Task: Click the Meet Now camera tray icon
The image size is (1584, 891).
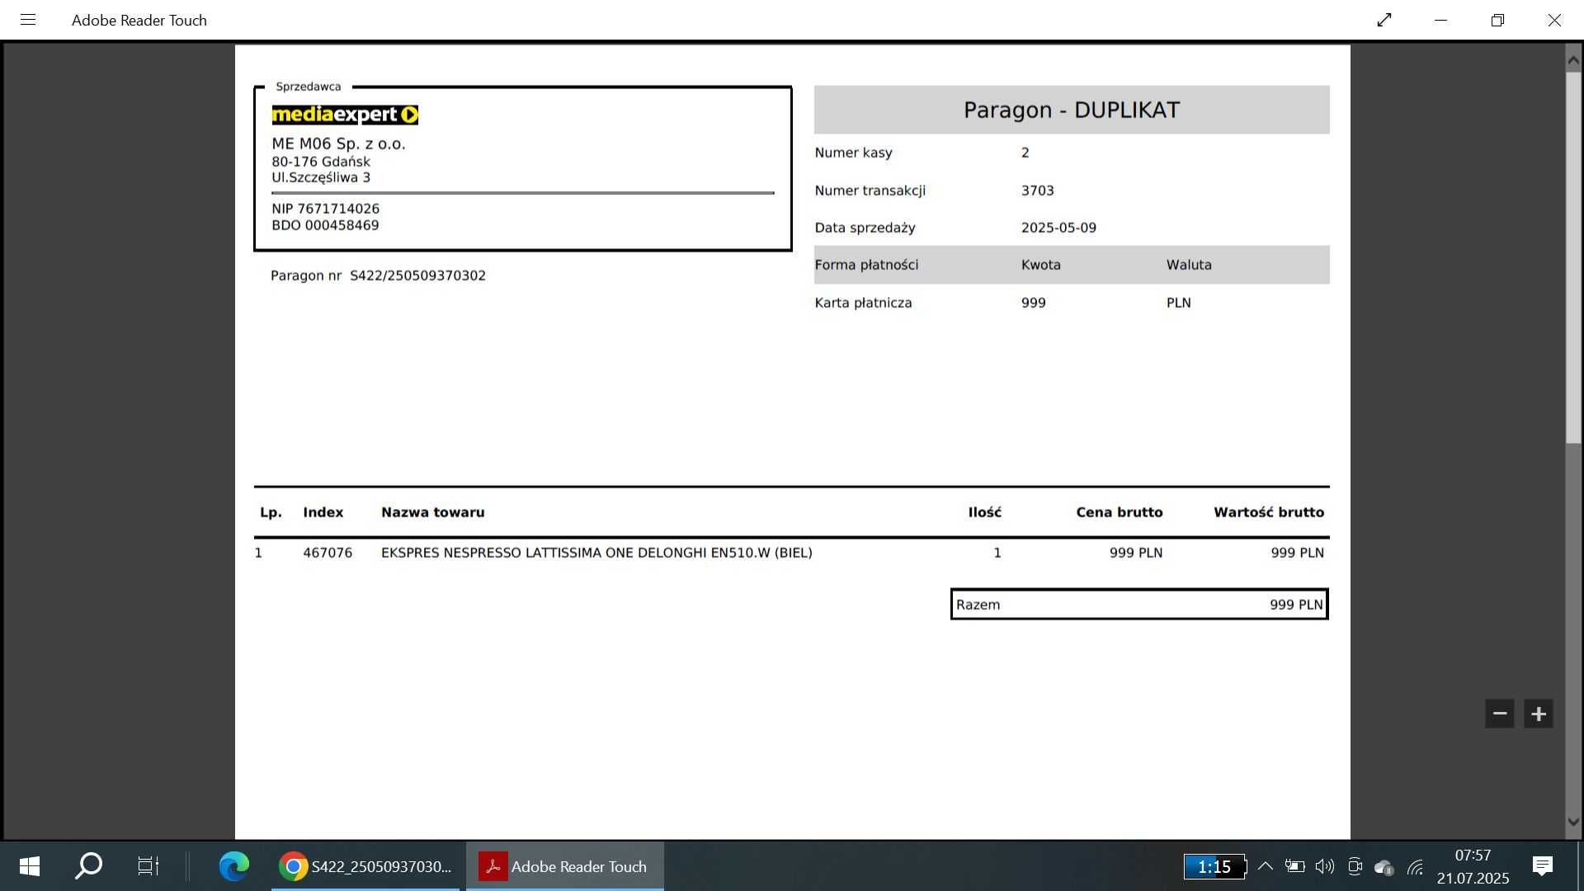Action: pyautogui.click(x=1354, y=866)
